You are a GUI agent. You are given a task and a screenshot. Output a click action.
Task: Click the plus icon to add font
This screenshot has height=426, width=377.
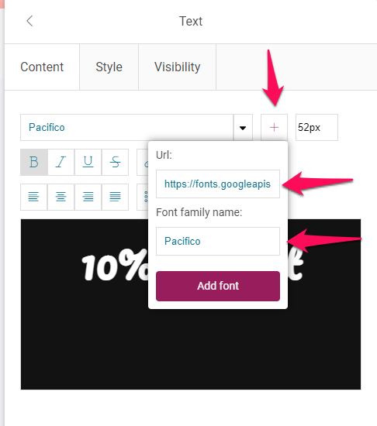coord(274,128)
